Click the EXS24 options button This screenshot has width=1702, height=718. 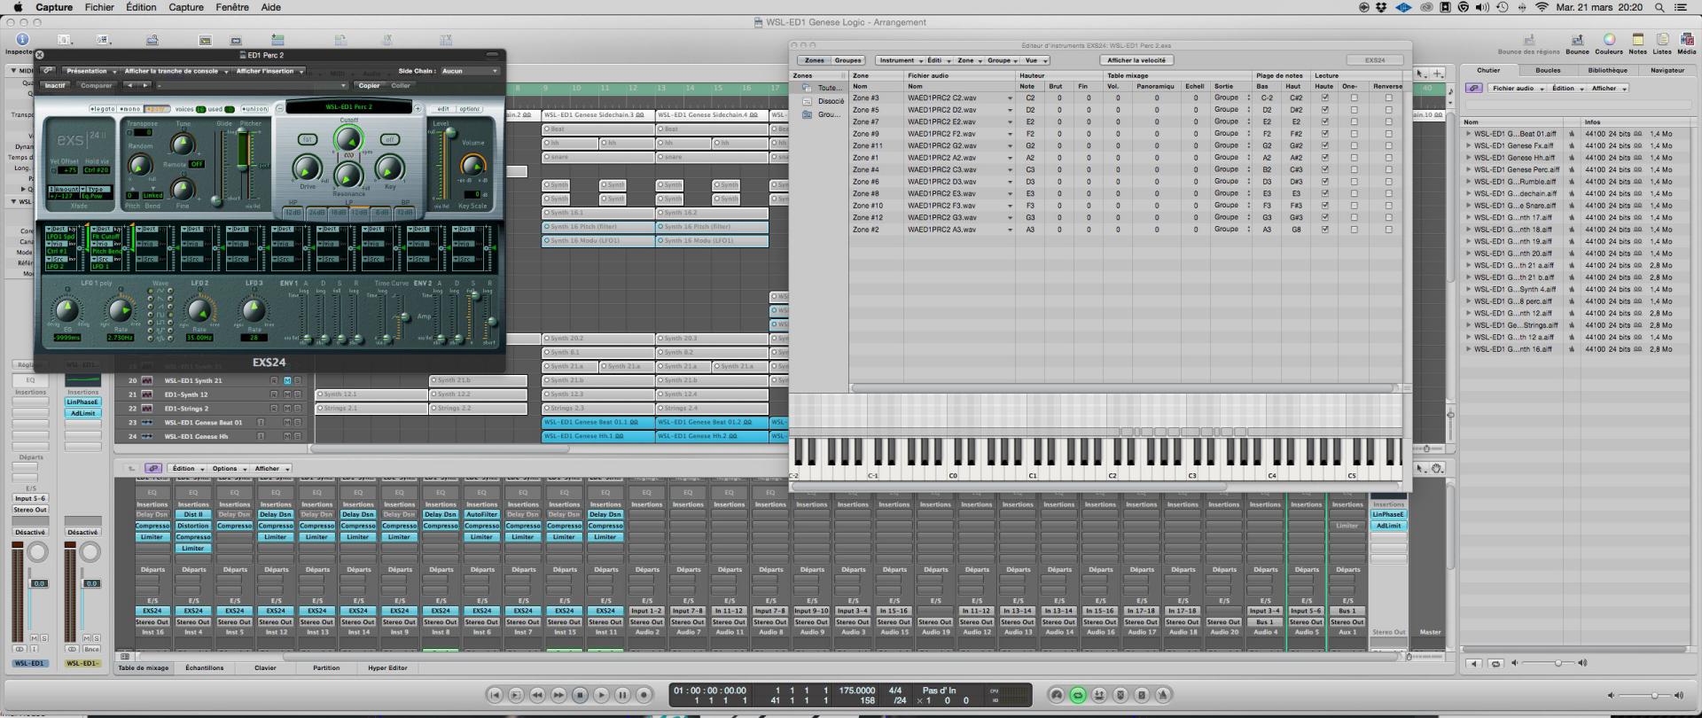[470, 109]
